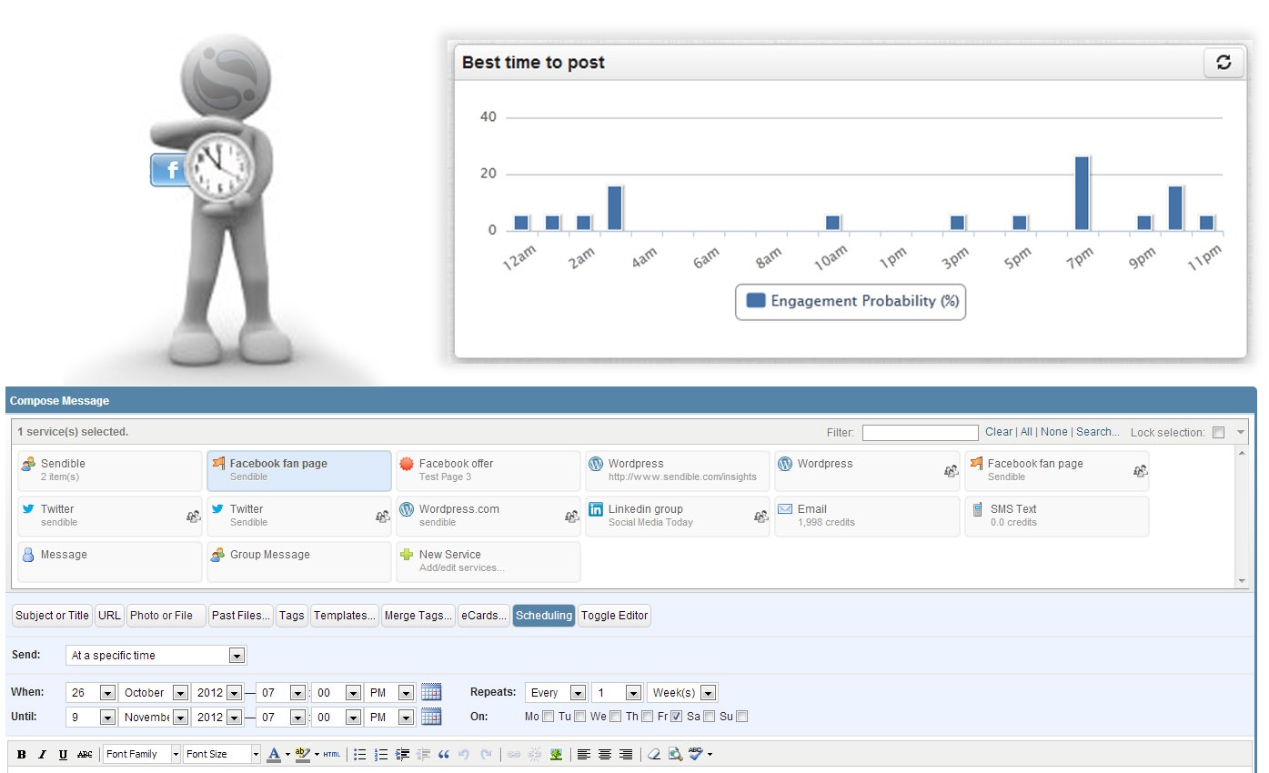Open the Font Size dropdown
1269x773 pixels.
point(222,754)
